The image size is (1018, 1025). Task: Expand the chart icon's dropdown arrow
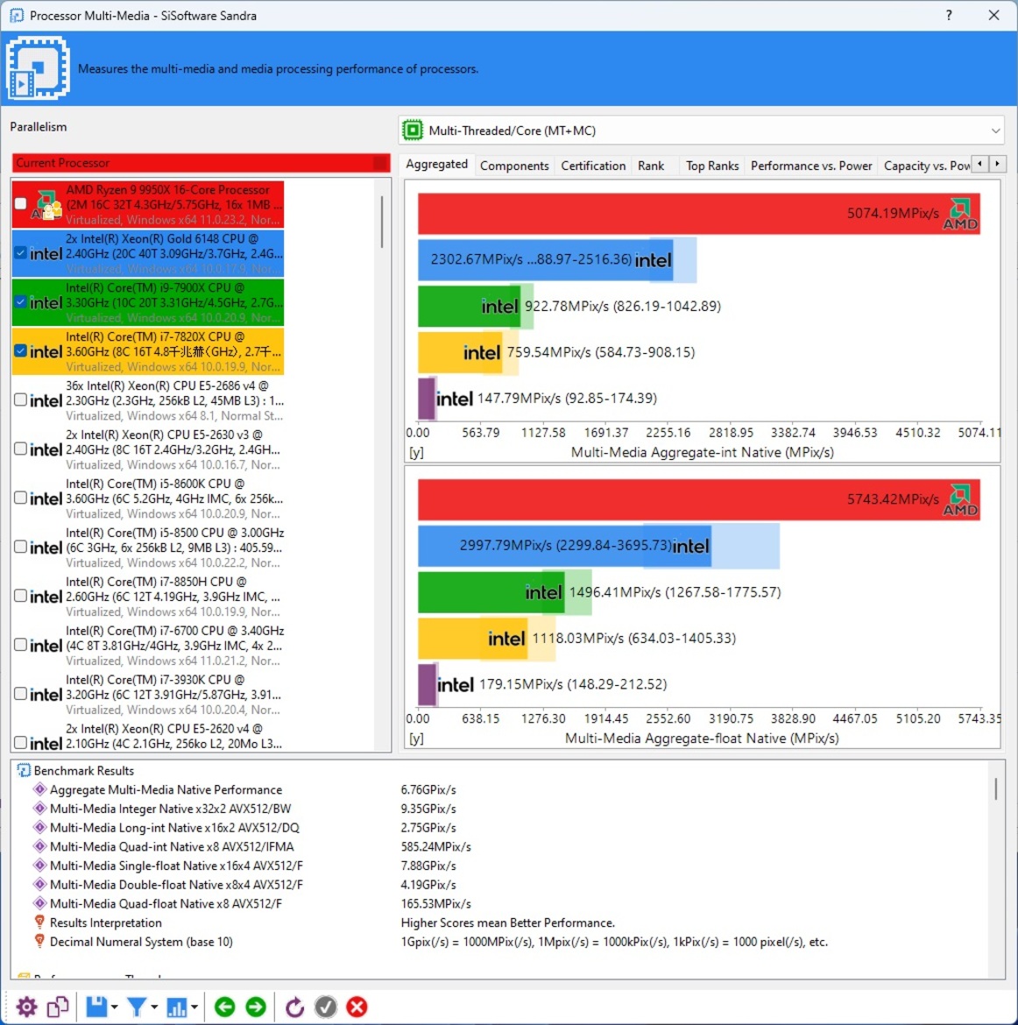[x=194, y=1007]
